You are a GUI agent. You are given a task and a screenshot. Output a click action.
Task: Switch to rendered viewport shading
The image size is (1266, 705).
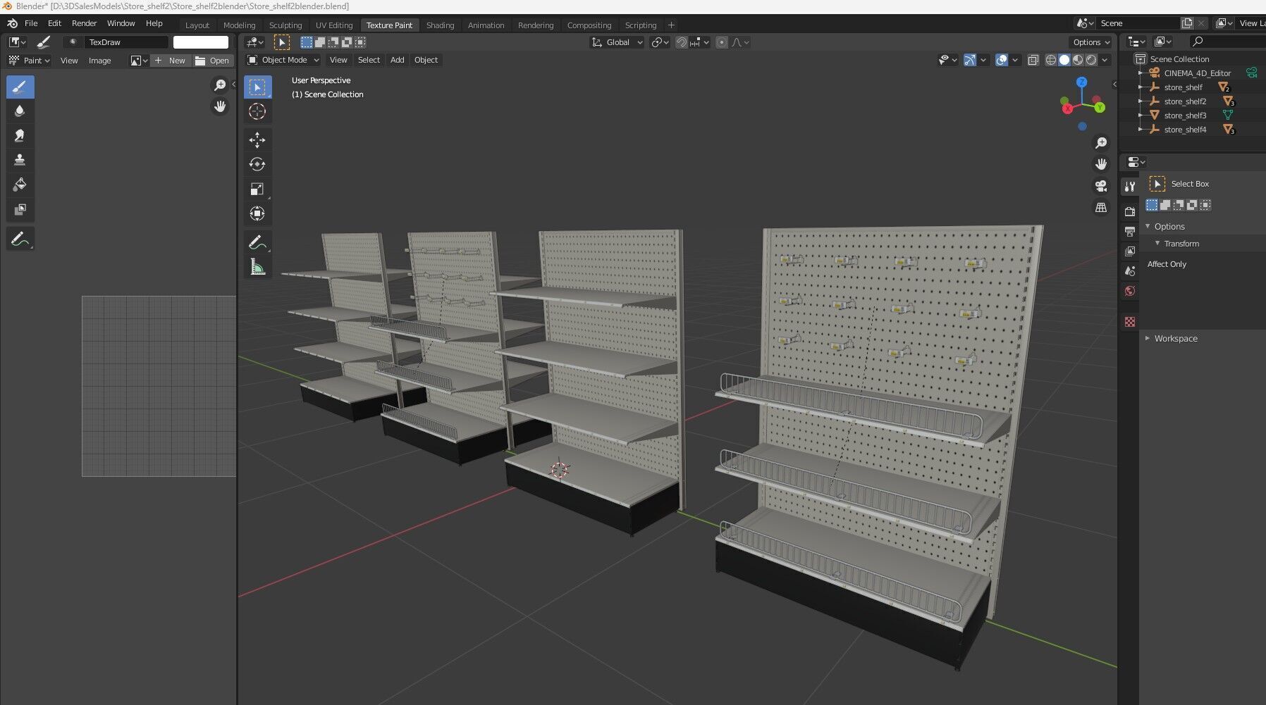click(1091, 60)
